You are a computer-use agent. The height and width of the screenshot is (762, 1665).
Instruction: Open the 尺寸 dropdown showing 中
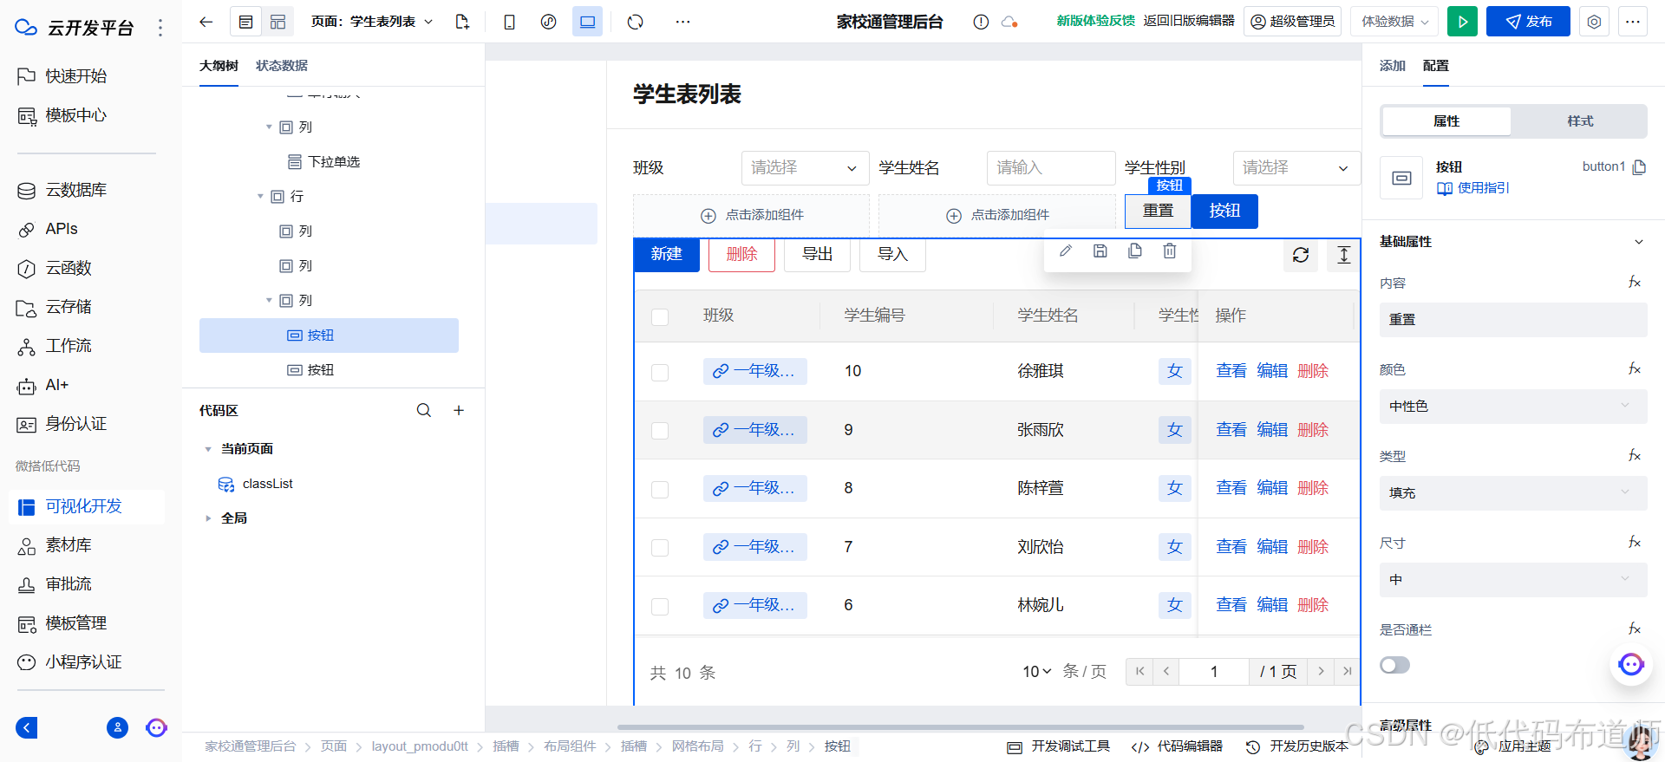point(1513,579)
